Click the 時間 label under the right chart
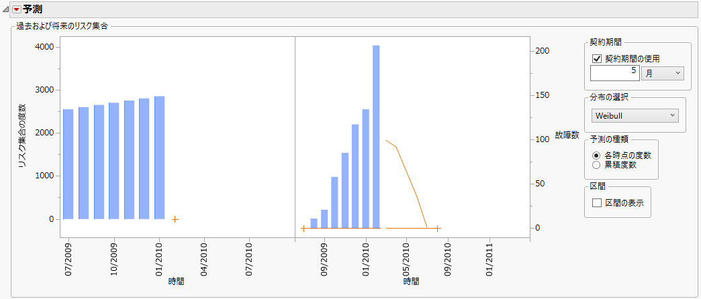Screen dimensions: 701x299 coord(412,281)
